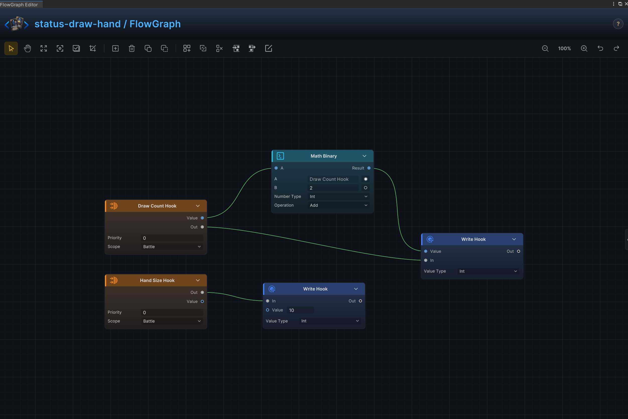
Task: Open Draw Count Hook Scope Battle dropdown
Action: [x=172, y=247]
